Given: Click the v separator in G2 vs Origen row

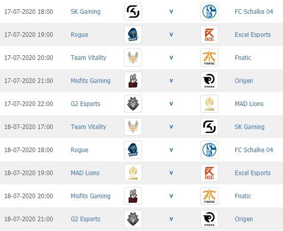Looking at the screenshot, I should [x=171, y=219].
